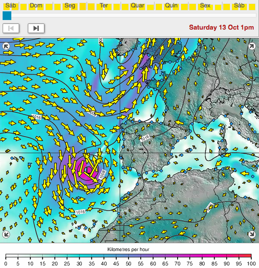Jump to the last Sáb marker

tap(239, 6)
